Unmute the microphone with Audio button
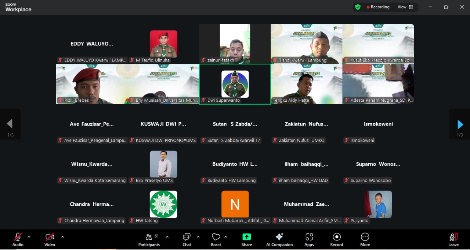Image resolution: width=470 pixels, height=250 pixels. pyautogui.click(x=18, y=239)
